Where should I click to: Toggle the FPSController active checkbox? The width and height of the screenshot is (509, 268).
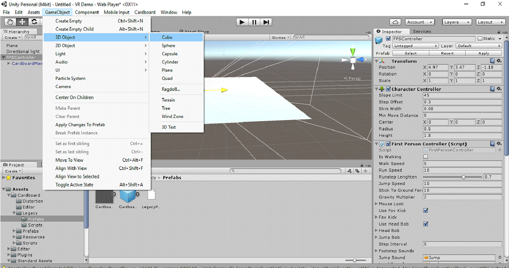coord(388,39)
